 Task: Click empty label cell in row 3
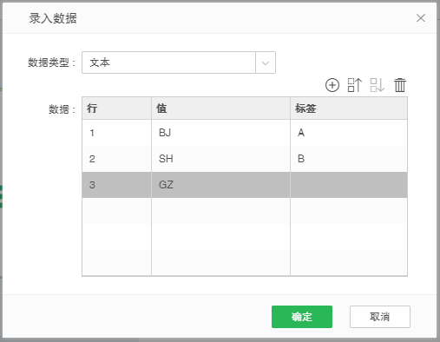coord(349,185)
